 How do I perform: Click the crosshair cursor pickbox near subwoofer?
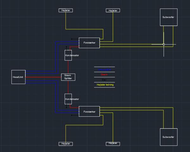(x=164, y=44)
